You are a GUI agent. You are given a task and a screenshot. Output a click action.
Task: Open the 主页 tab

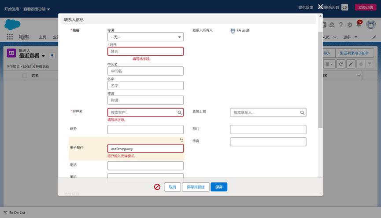(x=42, y=37)
